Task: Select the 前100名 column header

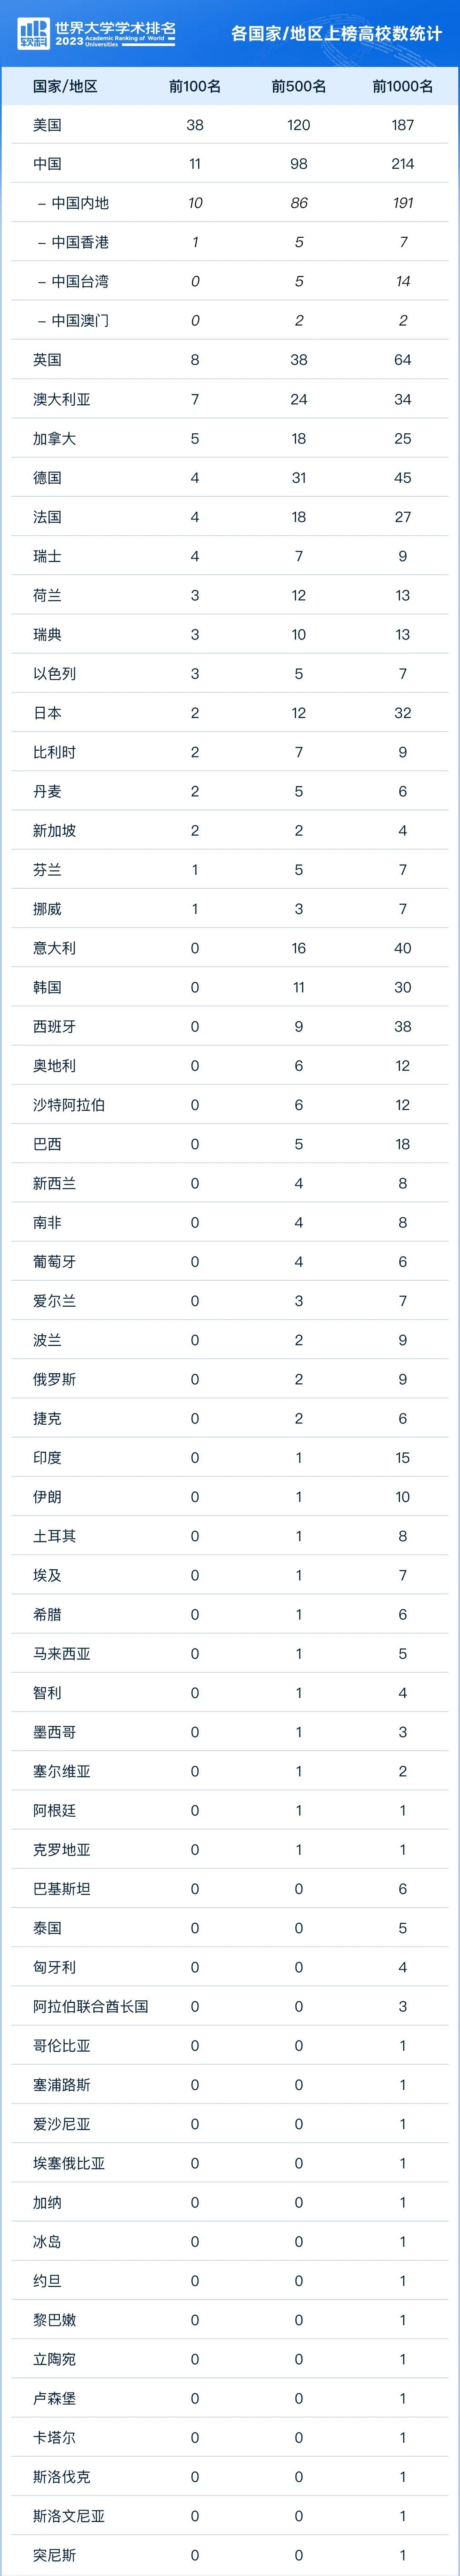Action: pos(195,86)
